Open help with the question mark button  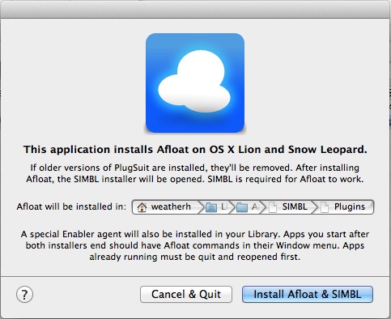(x=24, y=294)
